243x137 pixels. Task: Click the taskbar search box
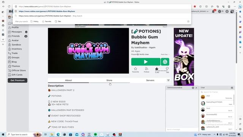24,134
